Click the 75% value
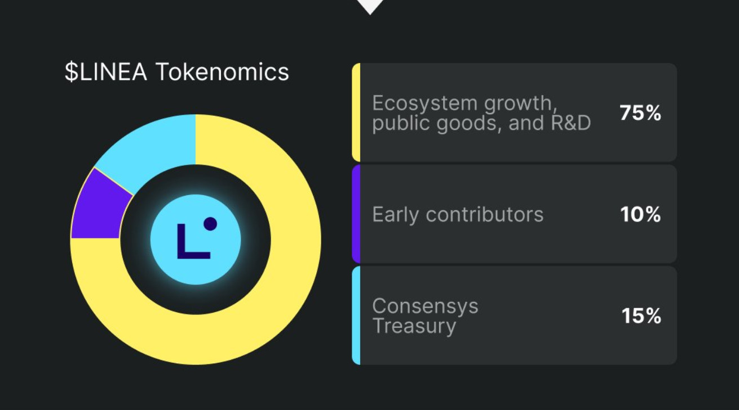The image size is (739, 410). [640, 113]
